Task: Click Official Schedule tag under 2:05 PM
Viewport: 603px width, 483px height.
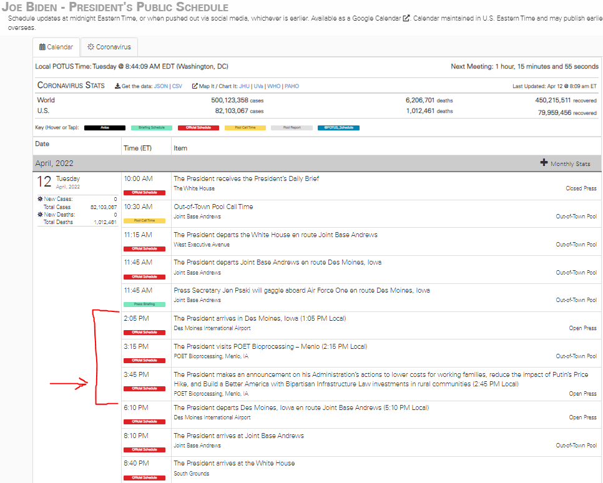Action: tap(144, 332)
